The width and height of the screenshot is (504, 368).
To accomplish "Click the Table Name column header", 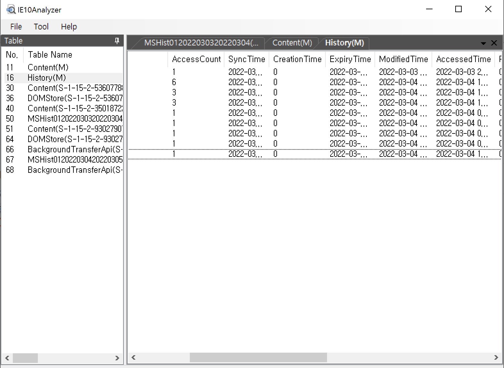I will click(x=73, y=55).
